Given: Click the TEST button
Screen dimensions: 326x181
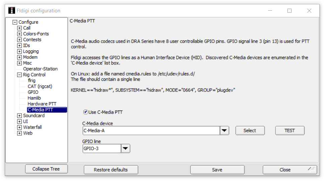Looking at the screenshot, I should pyautogui.click(x=290, y=131).
